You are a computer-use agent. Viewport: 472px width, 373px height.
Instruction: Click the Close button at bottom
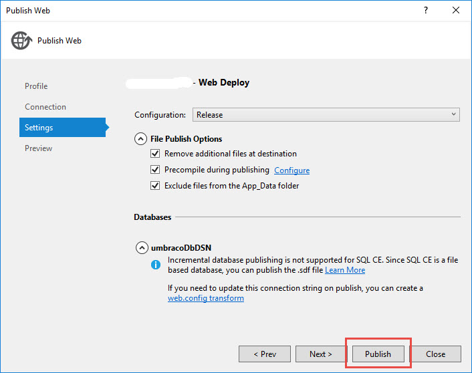click(x=435, y=354)
